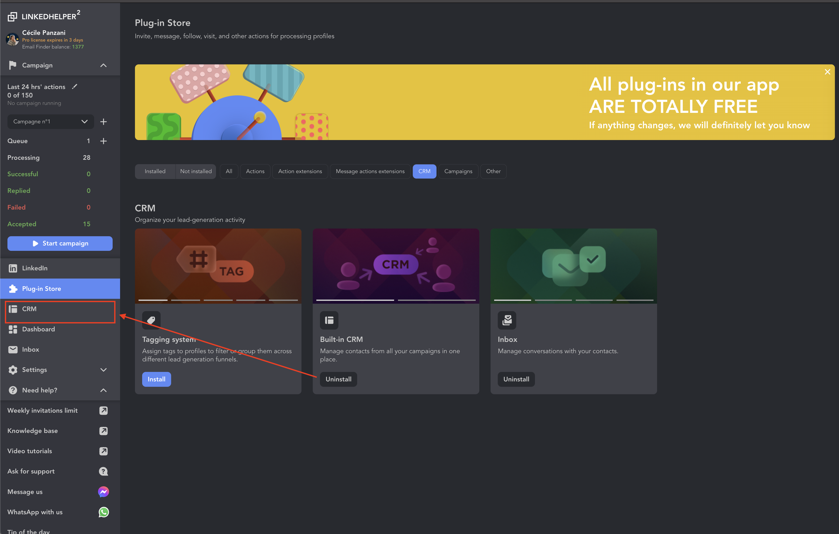Open Knowledge base external link icon
Viewport: 839px width, 534px height.
[x=103, y=431]
